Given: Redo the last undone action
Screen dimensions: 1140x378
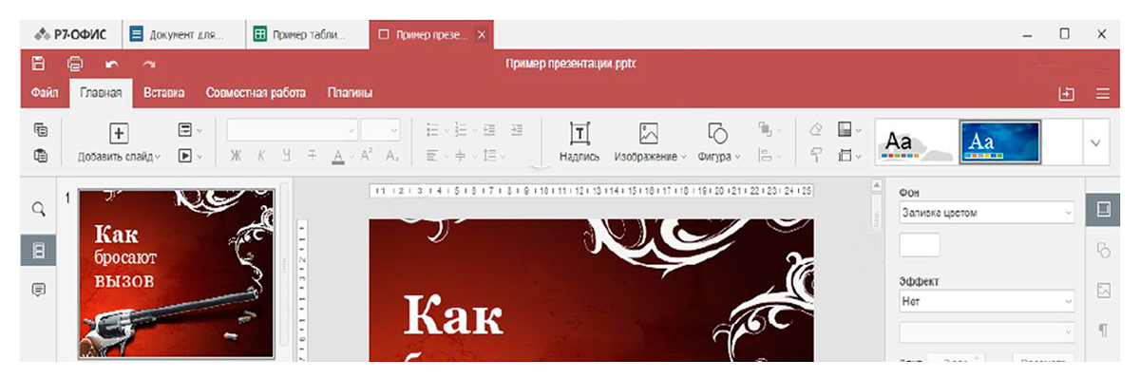Looking at the screenshot, I should click(x=149, y=65).
